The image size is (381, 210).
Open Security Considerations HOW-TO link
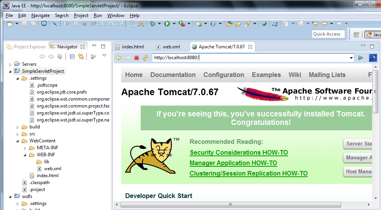239,152
